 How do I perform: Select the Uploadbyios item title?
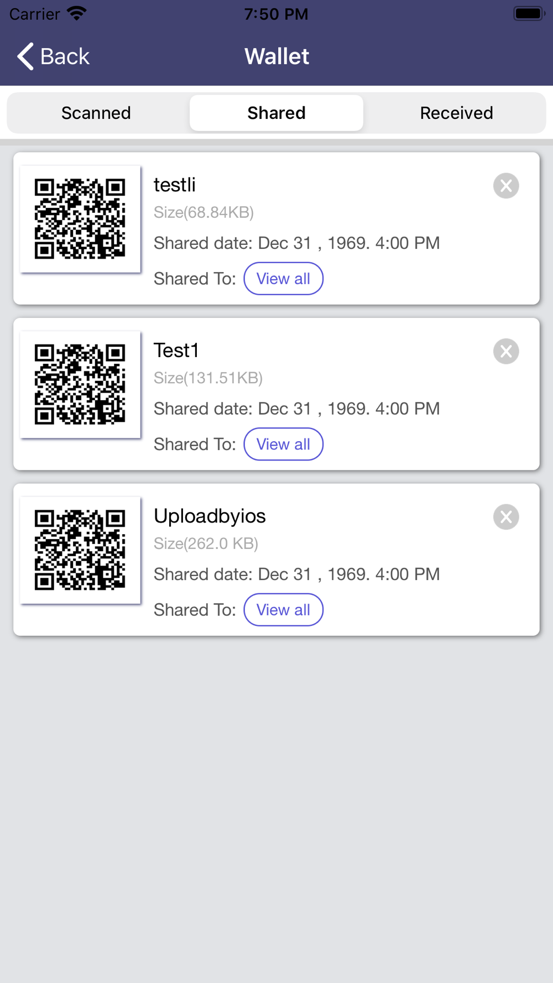[x=210, y=516]
